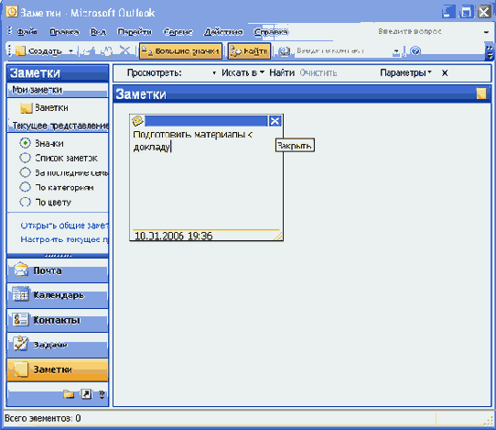Click Всего элементов: 0 in status bar
496x430 pixels.
coord(43,419)
